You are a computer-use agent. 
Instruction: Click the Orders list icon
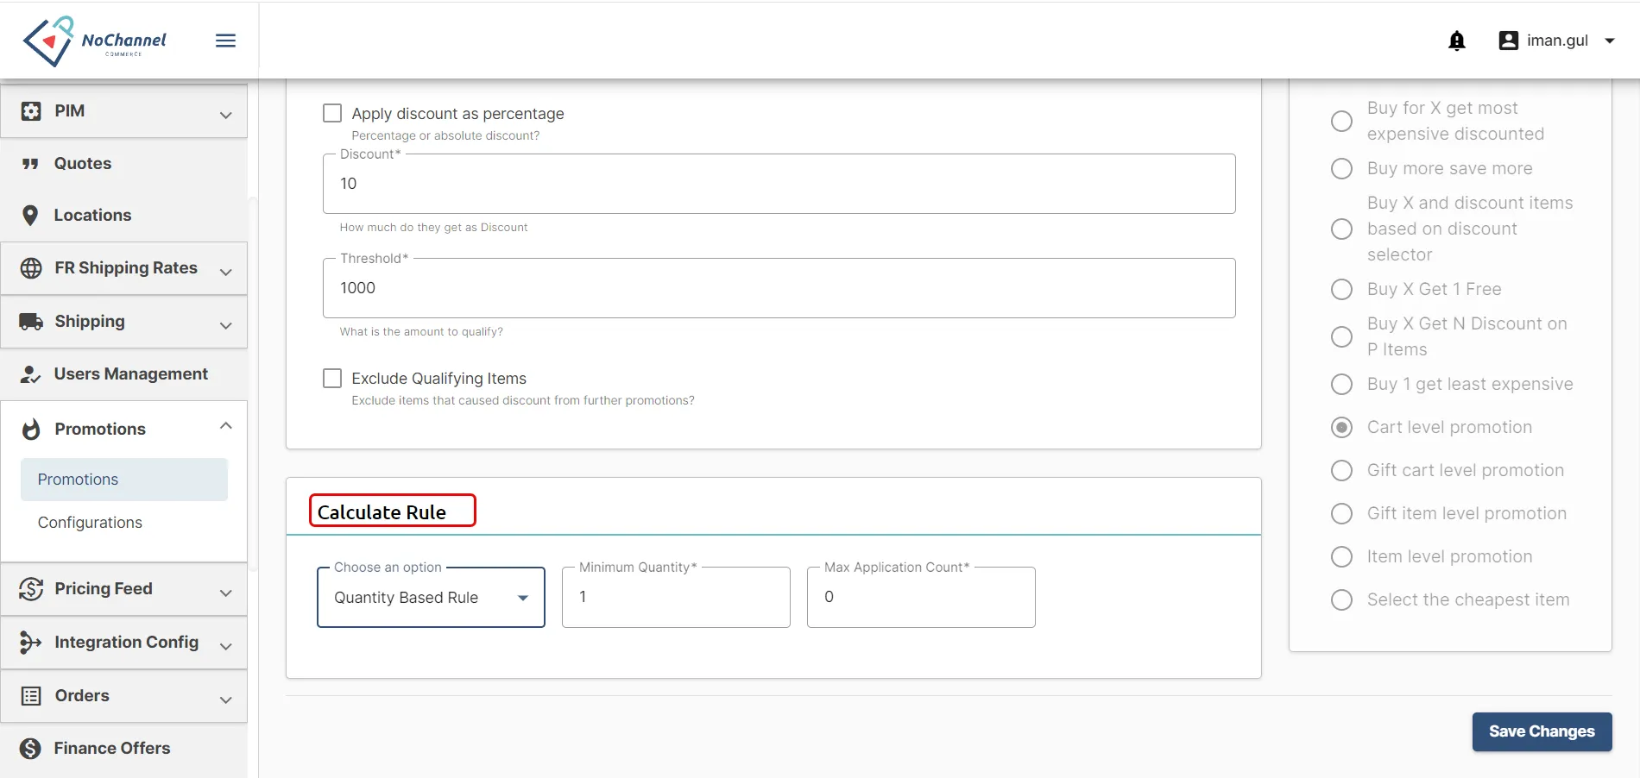[31, 696]
